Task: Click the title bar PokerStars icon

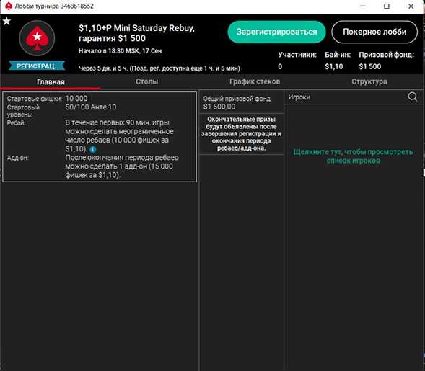Action: point(9,6)
